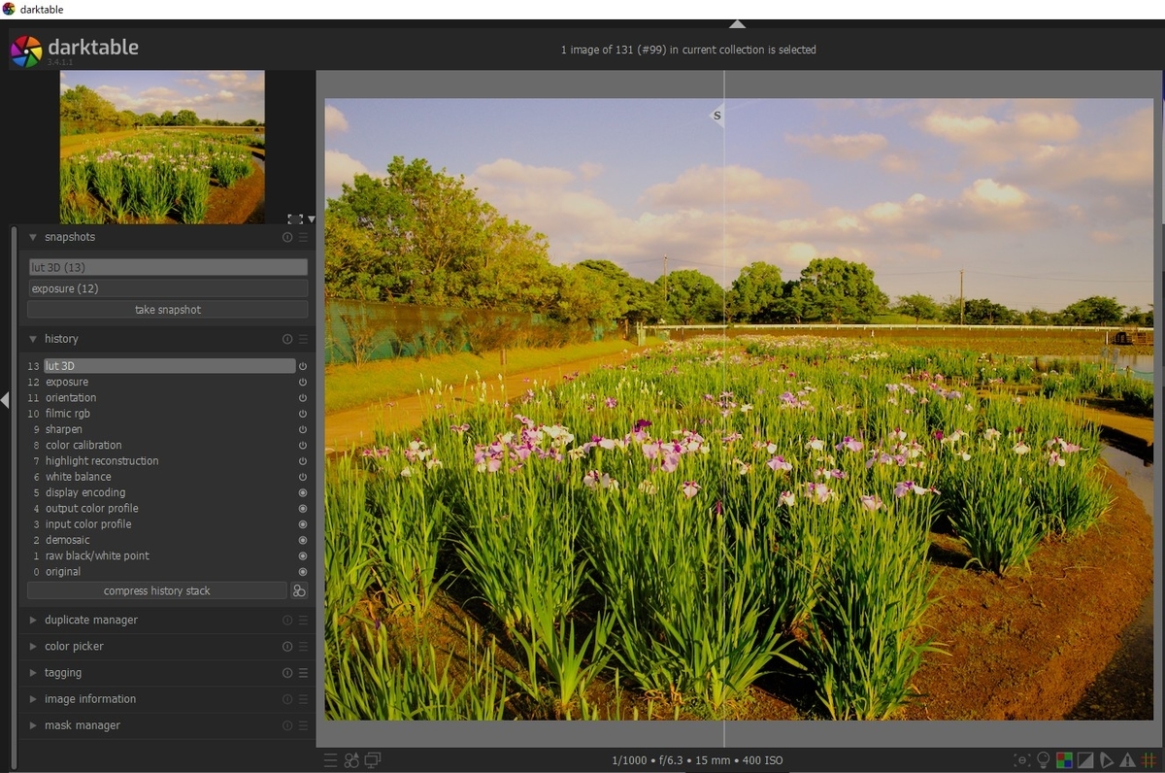Click the always-on indicator of display encoding
The image size is (1165, 773).
[x=302, y=492]
